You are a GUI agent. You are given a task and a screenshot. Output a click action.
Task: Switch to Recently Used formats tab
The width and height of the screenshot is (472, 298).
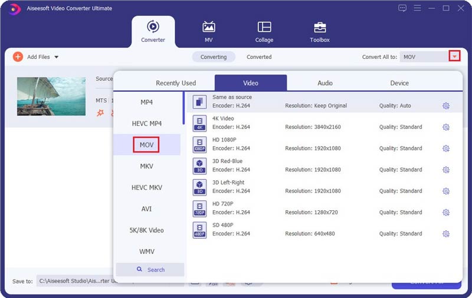coord(176,83)
